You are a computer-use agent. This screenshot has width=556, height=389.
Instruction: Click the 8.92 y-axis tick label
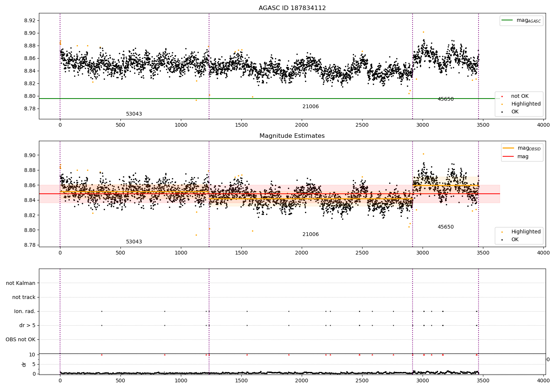(30, 20)
